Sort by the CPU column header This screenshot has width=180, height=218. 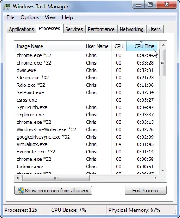click(119, 46)
